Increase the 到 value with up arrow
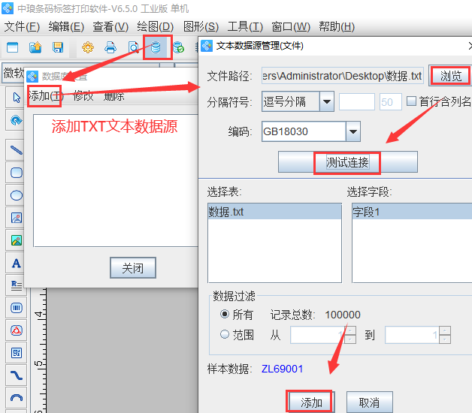Screen dimensions: 472x413 445,330
